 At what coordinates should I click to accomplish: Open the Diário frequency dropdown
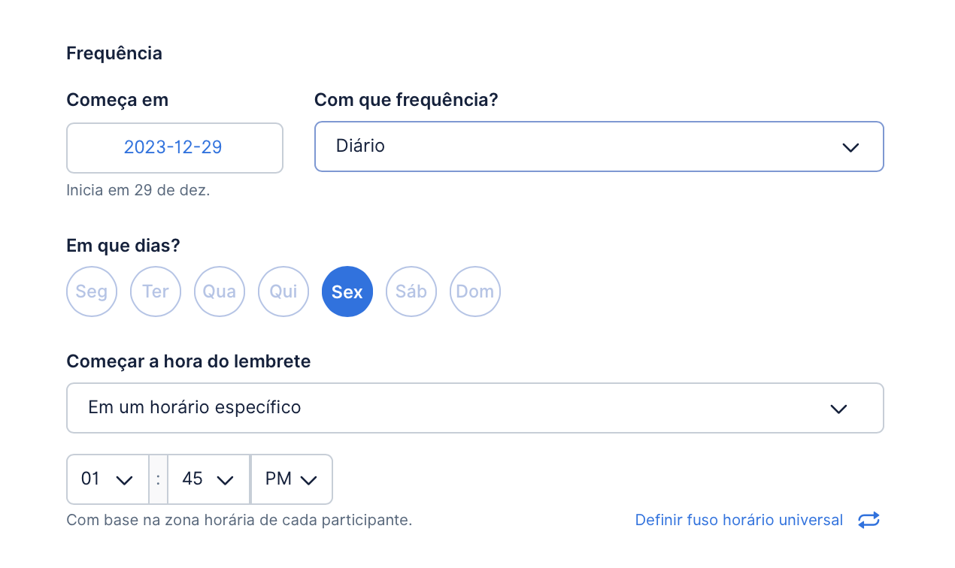coord(599,147)
